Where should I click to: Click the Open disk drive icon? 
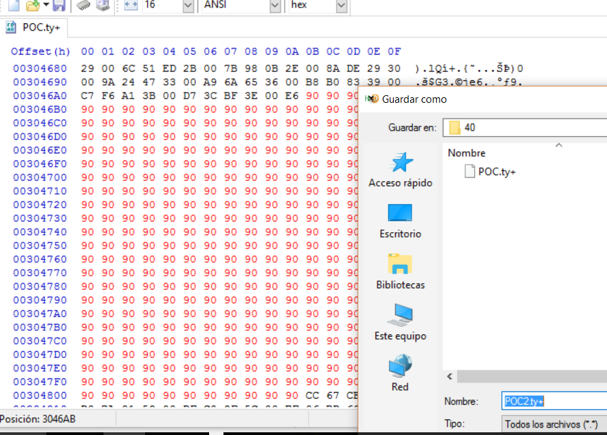click(102, 5)
